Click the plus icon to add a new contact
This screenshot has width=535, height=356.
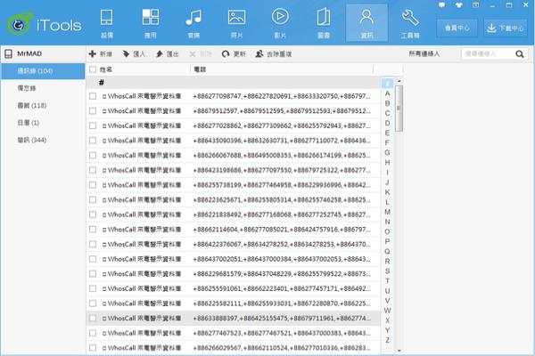pos(92,53)
